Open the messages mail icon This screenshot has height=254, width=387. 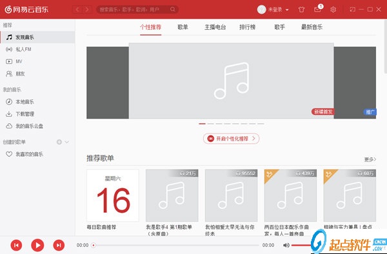[317, 10]
